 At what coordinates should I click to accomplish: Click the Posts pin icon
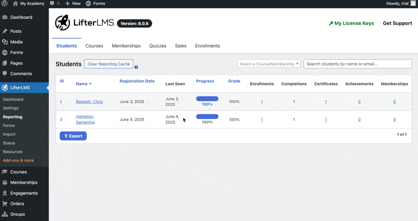point(5,31)
